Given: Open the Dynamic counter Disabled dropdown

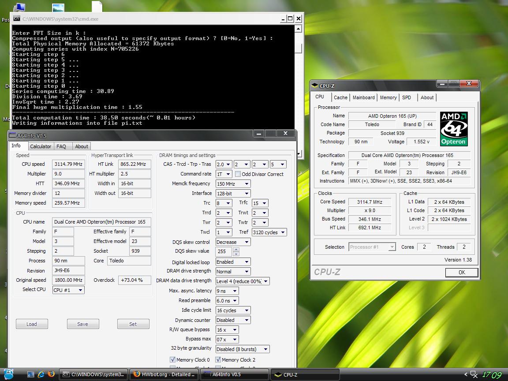Looking at the screenshot, I should [x=233, y=320].
